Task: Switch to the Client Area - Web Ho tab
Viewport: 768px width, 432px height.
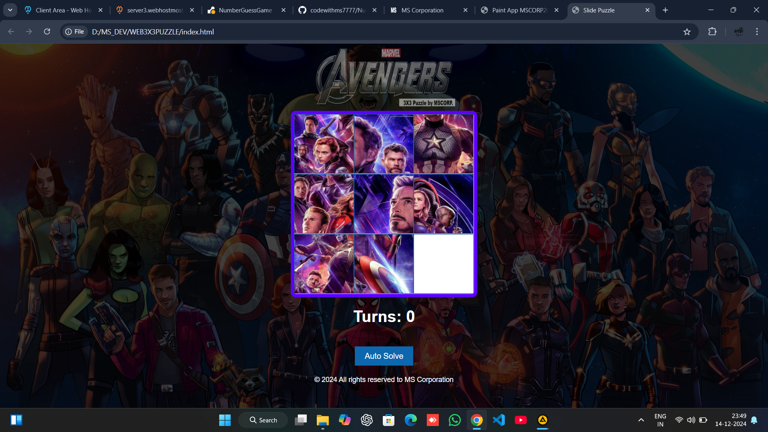Action: point(63,10)
